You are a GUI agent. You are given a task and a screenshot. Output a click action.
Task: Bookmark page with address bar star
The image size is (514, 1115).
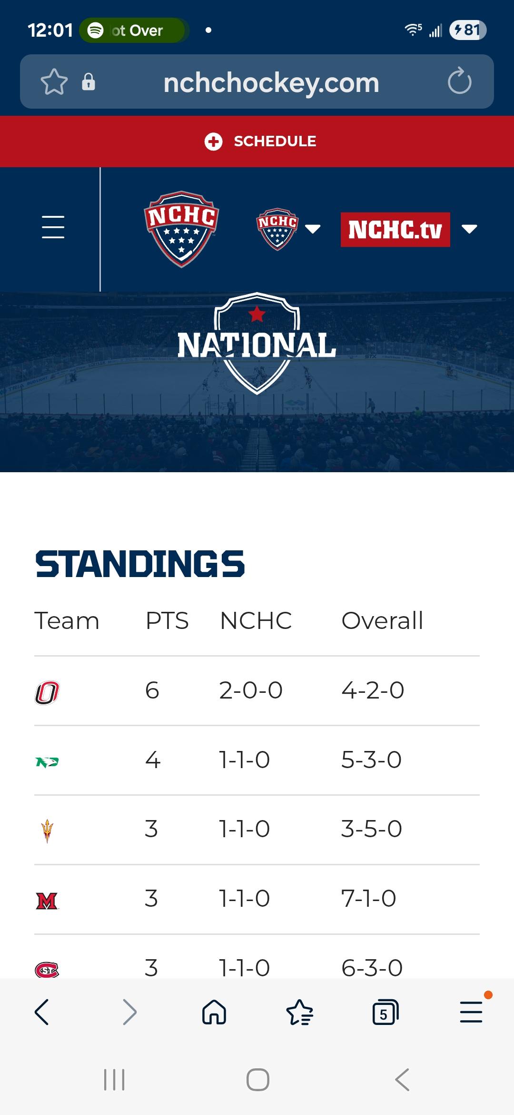point(54,82)
